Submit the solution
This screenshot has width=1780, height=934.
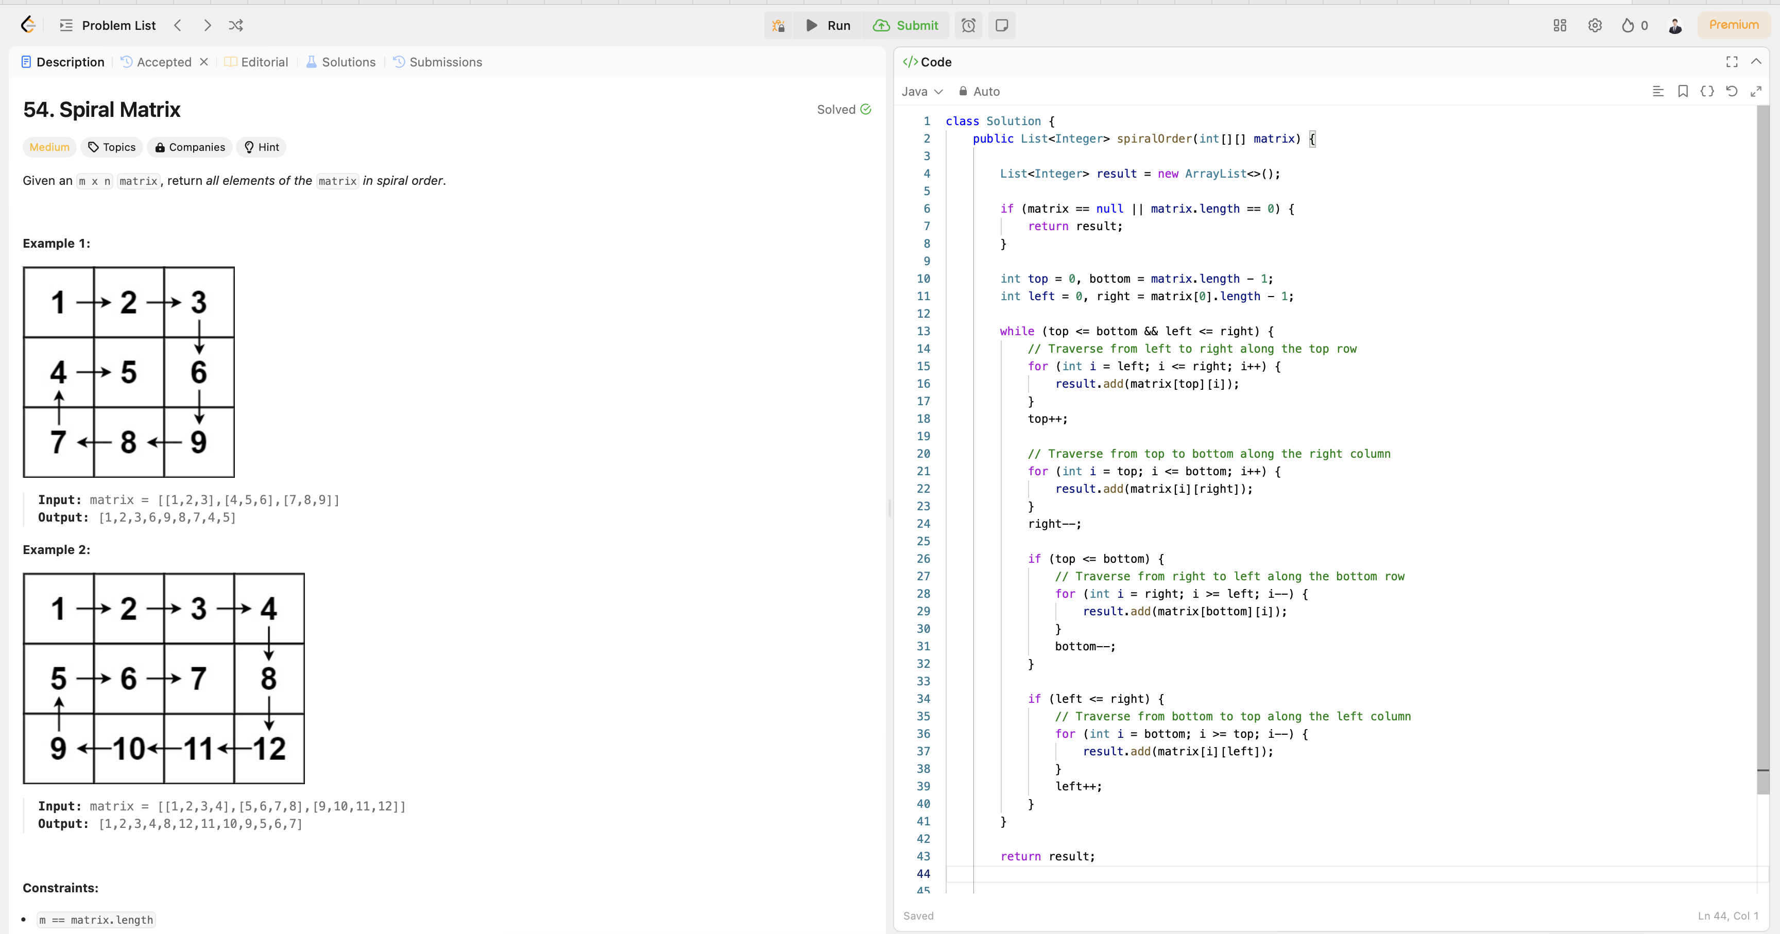click(x=905, y=26)
